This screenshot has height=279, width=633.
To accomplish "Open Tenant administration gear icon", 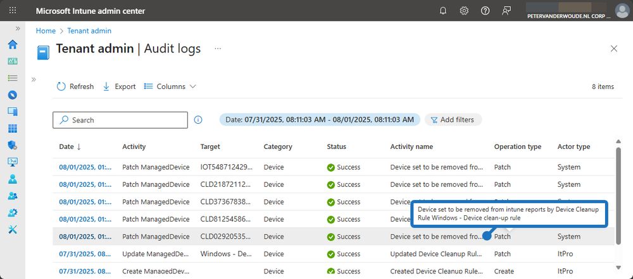I will pyautogui.click(x=13, y=213).
